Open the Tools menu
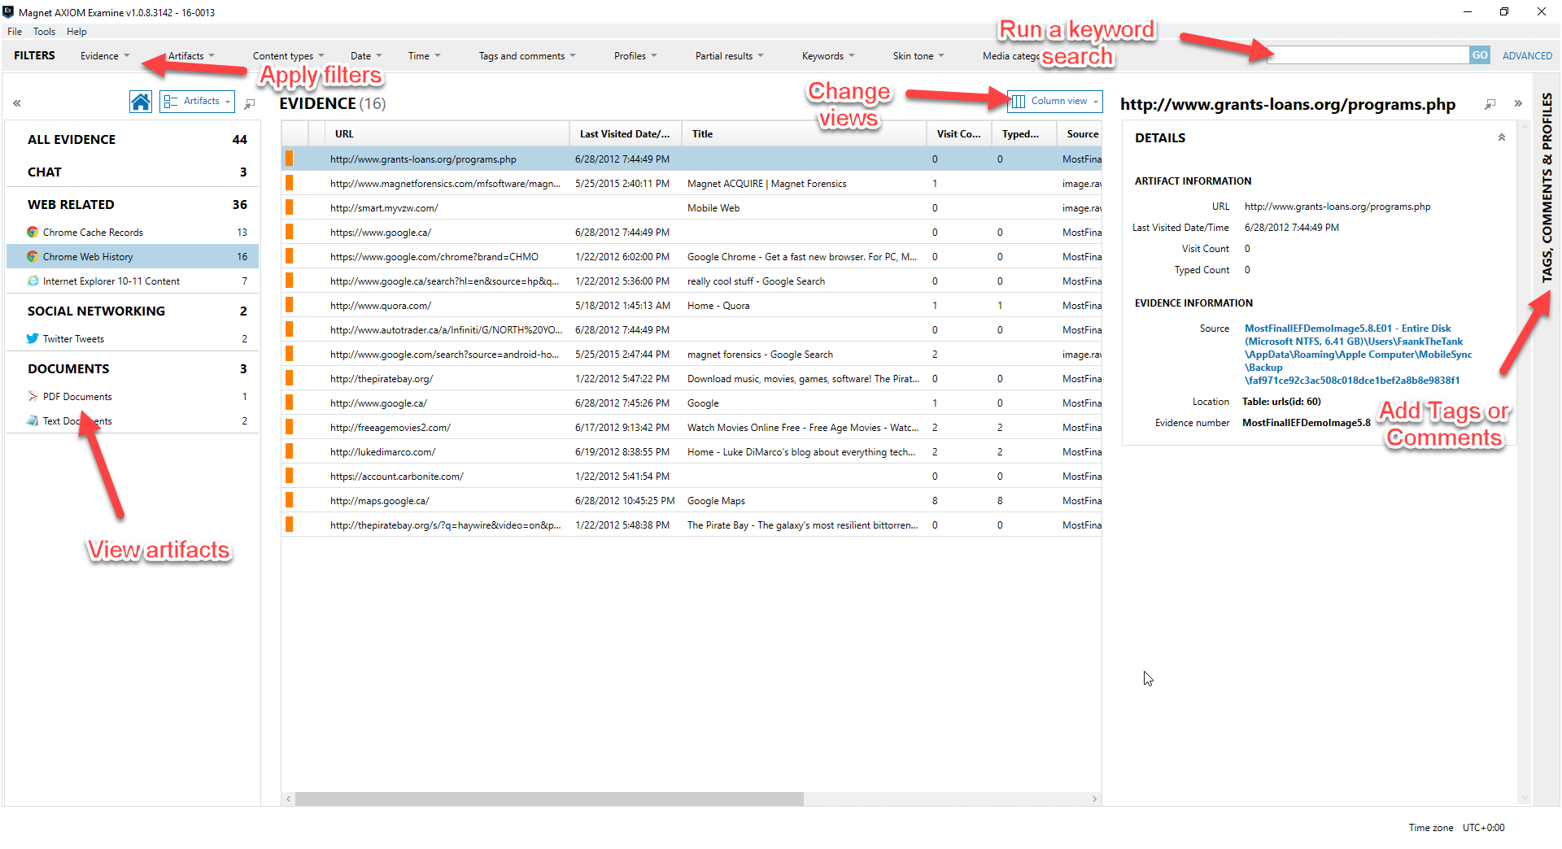 pyautogui.click(x=44, y=32)
